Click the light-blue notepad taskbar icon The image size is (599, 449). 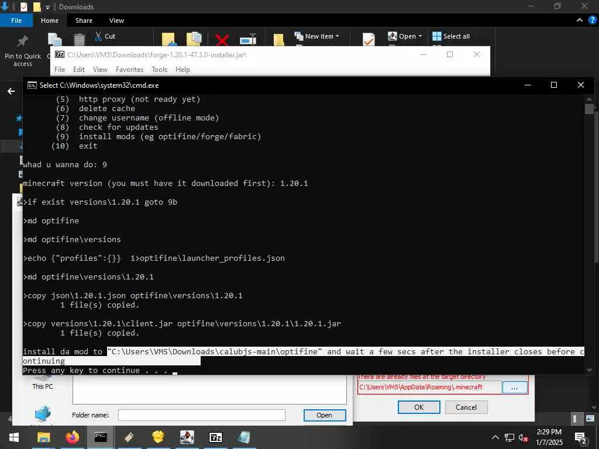pyautogui.click(x=244, y=437)
